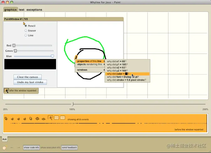Click the 25% zoom label
This screenshot has height=153, width=211.
pos(5,109)
